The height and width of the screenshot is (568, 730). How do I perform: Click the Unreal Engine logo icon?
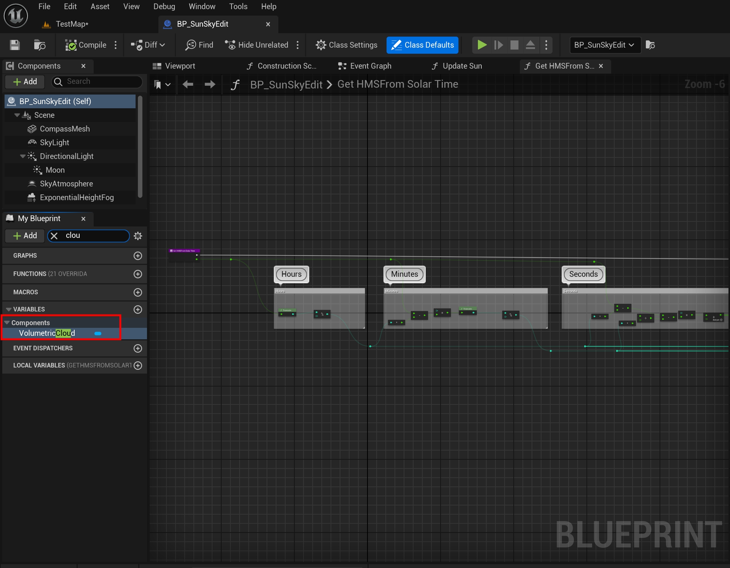point(16,16)
